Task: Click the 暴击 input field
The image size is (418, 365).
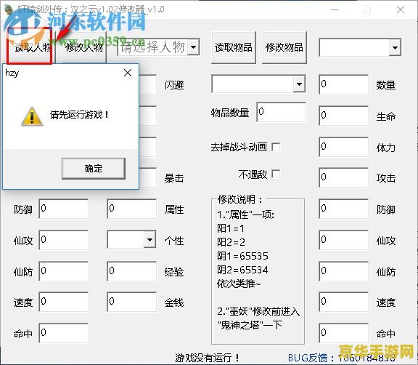Action: click(148, 177)
